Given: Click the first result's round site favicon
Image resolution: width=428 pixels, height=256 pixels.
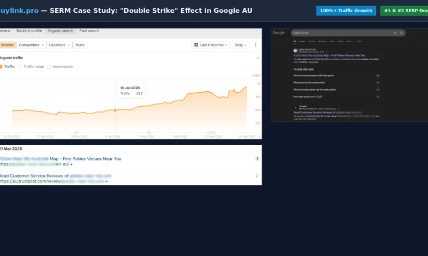Looking at the screenshot, I should pos(295,51).
